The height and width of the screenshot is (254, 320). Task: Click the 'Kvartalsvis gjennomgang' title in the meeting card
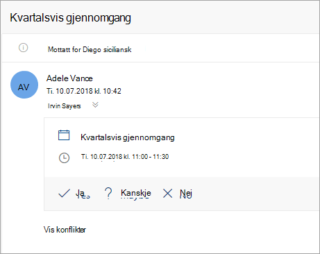pyautogui.click(x=128, y=137)
